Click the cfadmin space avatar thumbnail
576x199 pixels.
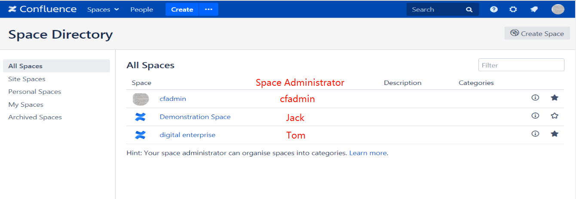coord(141,99)
